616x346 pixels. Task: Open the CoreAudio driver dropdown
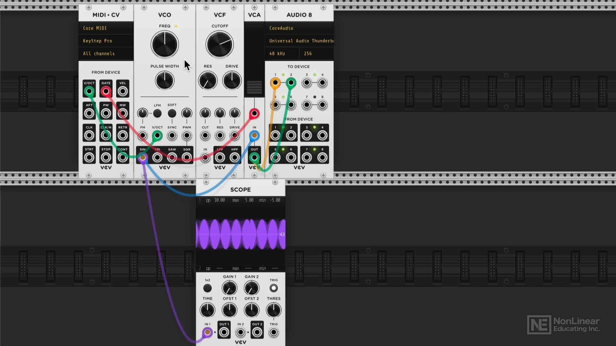point(299,28)
